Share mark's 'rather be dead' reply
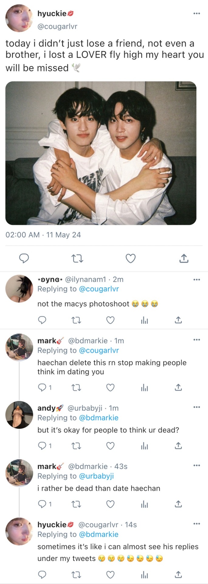 [x=178, y=504]
